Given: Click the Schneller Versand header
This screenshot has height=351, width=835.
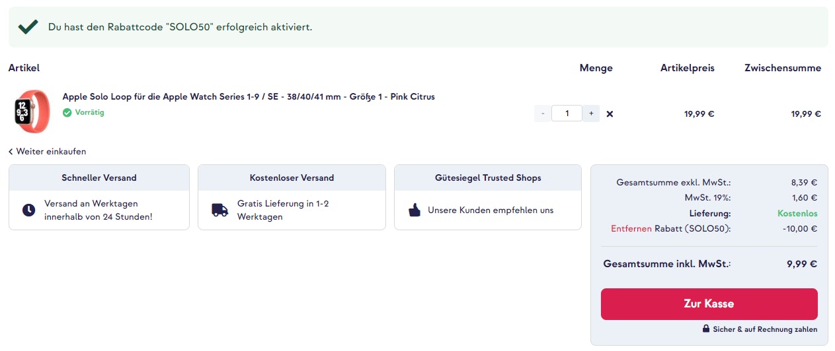Looking at the screenshot, I should [x=99, y=177].
